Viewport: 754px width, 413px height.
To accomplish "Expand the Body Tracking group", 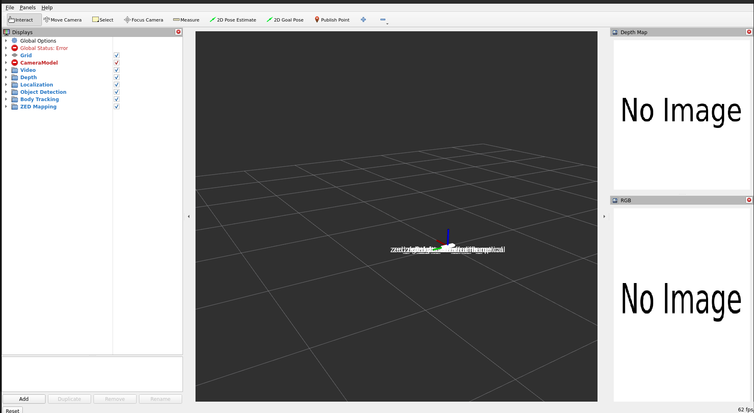I will pos(6,99).
